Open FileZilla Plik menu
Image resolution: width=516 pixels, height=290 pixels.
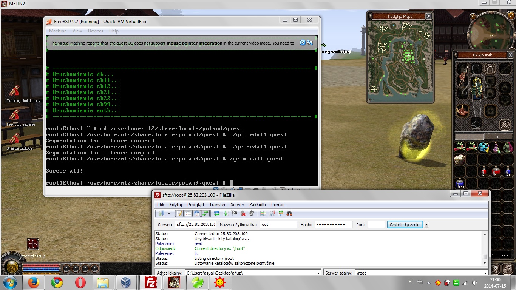pos(161,205)
